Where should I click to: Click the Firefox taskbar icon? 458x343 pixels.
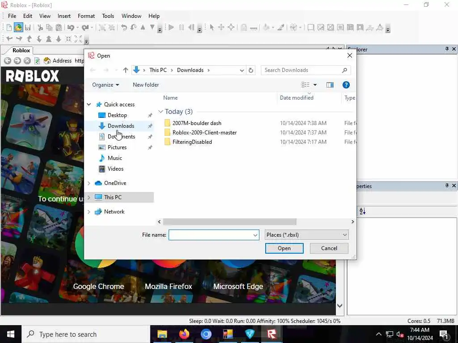[184, 334]
